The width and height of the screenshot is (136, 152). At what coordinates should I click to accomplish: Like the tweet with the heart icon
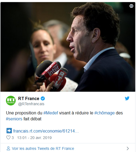coord(8,137)
